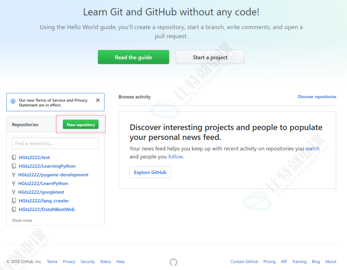
Task: Click Explore GitHub button
Action: (150, 172)
